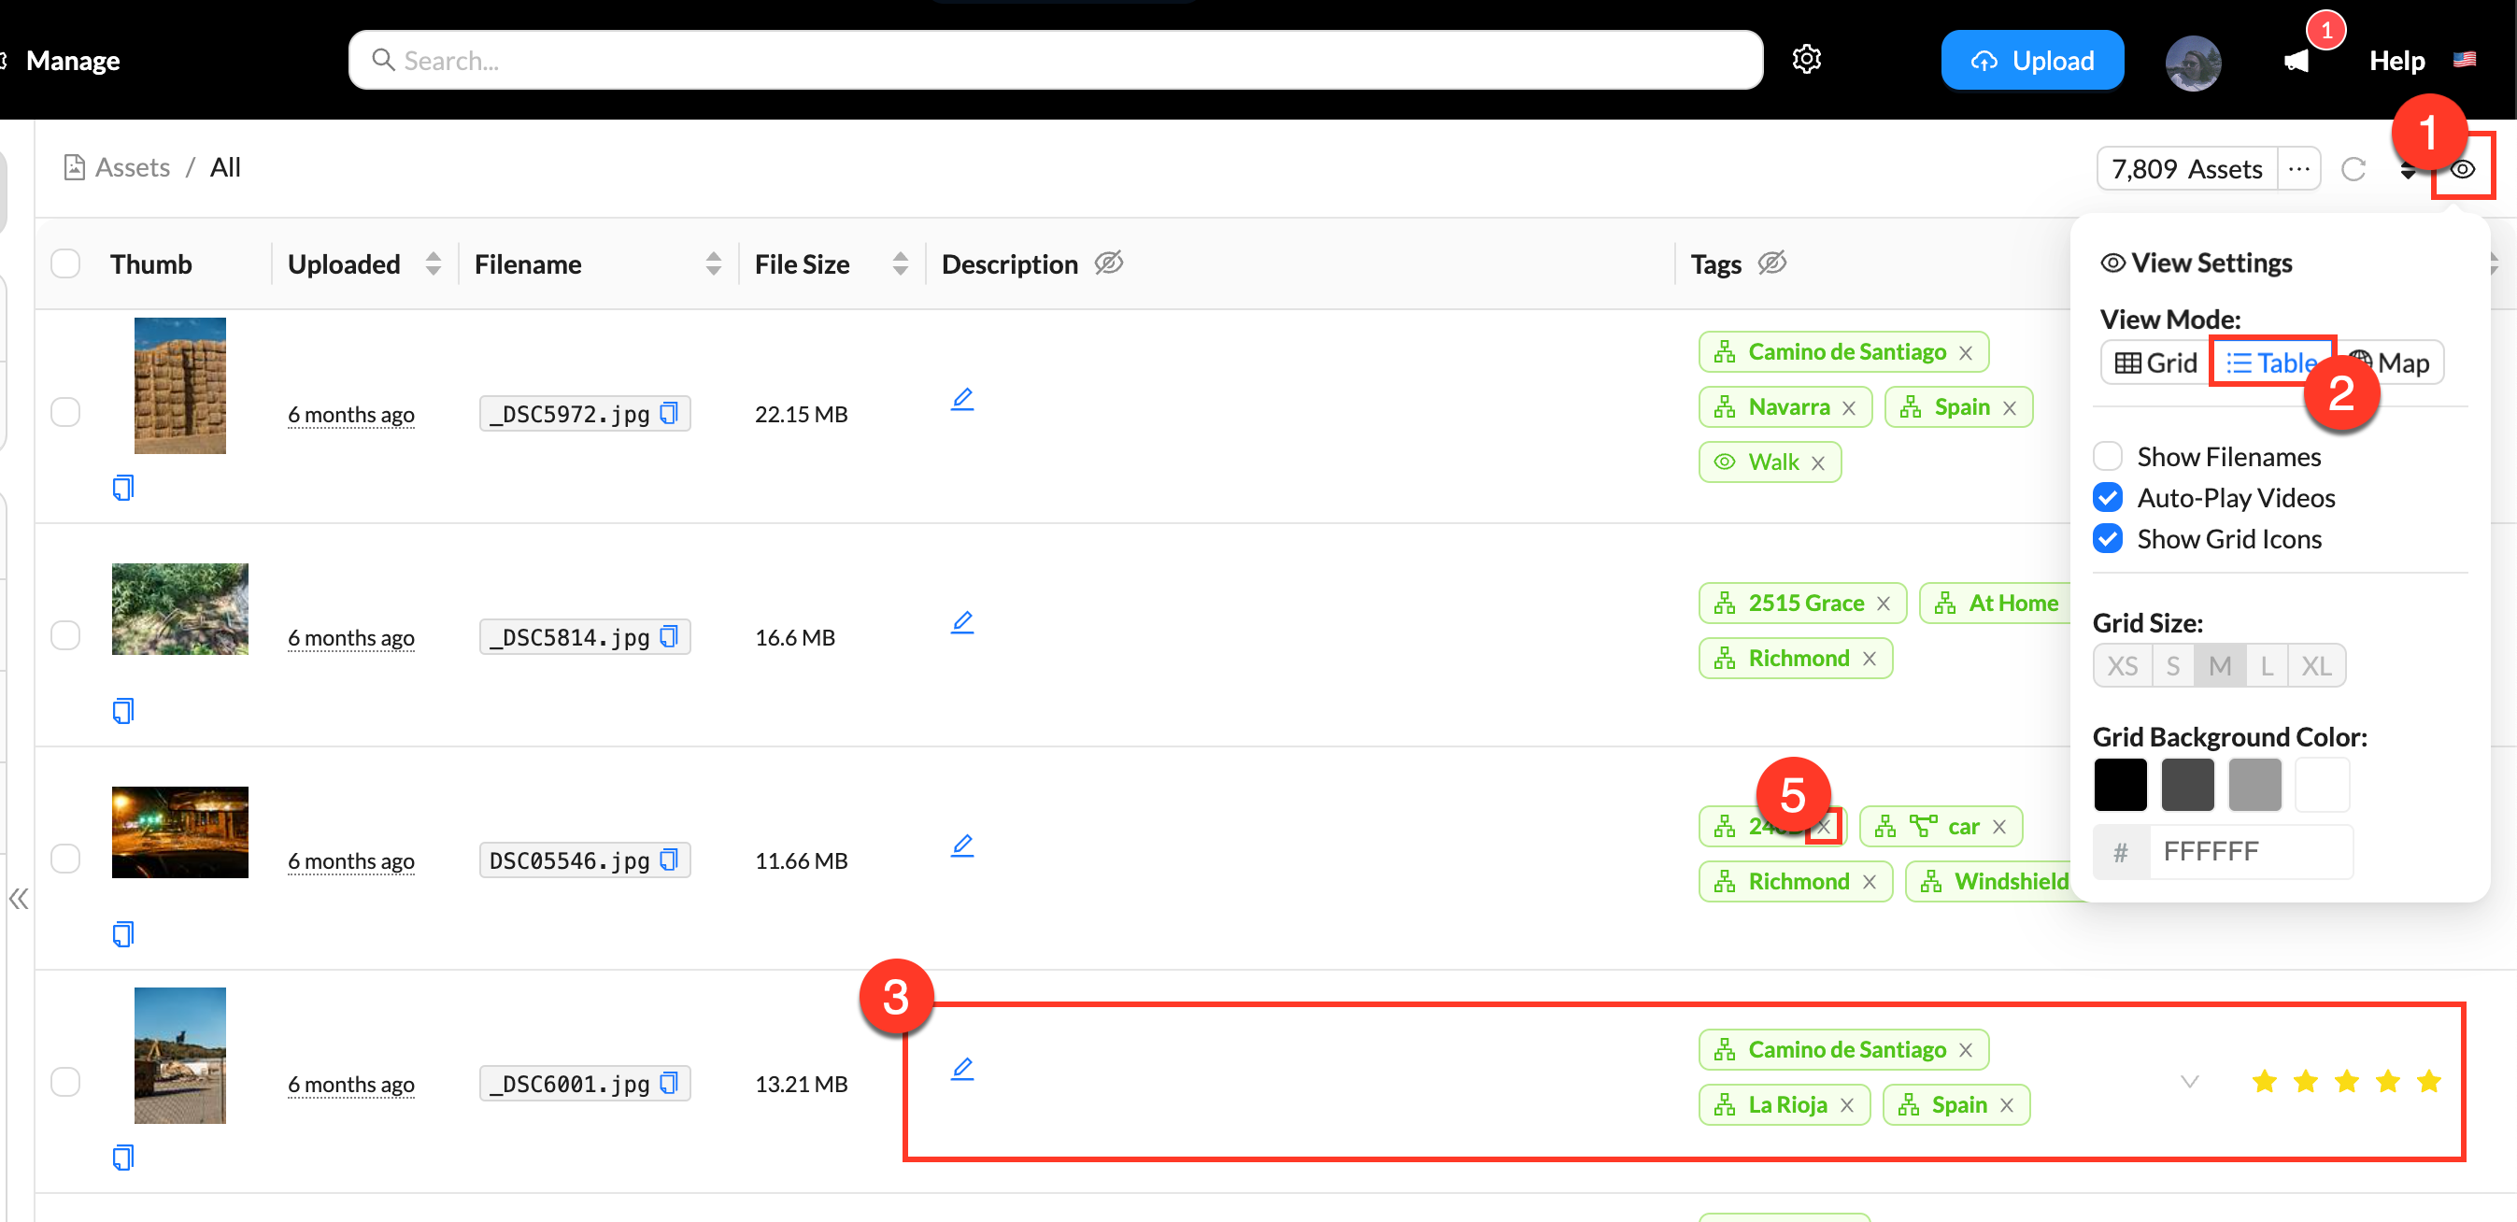Edit the description for _DSC5972.jpg
The height and width of the screenshot is (1222, 2517).
(x=961, y=399)
